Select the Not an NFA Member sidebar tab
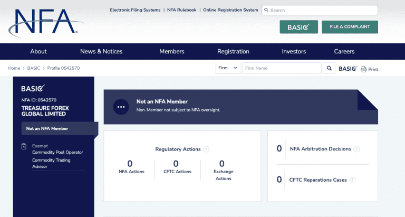This screenshot has width=405, height=217. 60,128
